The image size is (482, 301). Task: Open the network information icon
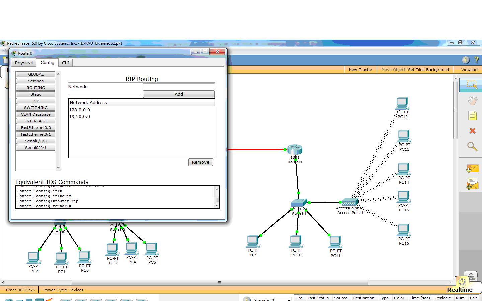(x=466, y=60)
